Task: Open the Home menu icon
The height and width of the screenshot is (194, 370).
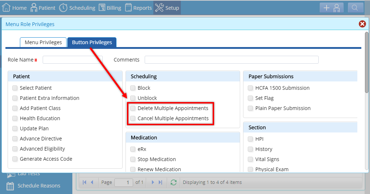Action: 6,8
